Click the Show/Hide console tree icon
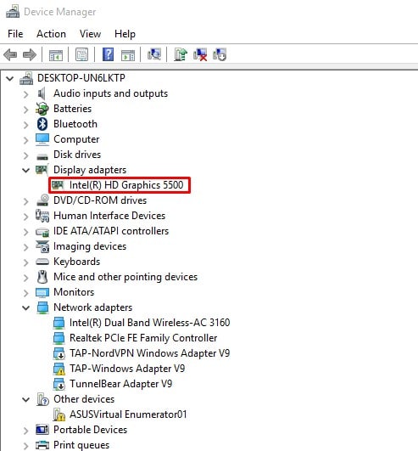The image size is (418, 451). [x=56, y=54]
